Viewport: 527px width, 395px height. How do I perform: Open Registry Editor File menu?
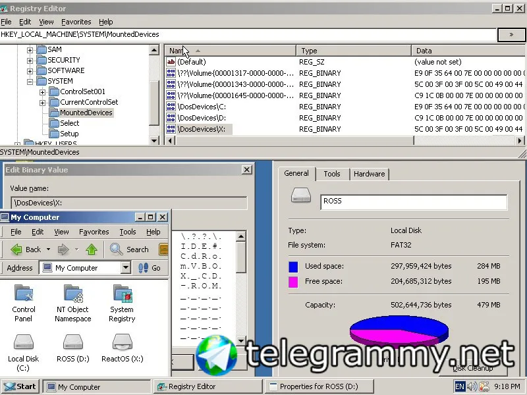tap(6, 22)
